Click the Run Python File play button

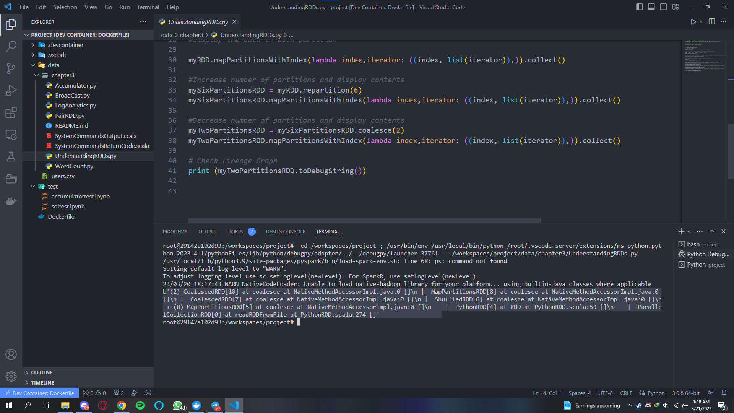pos(693,22)
